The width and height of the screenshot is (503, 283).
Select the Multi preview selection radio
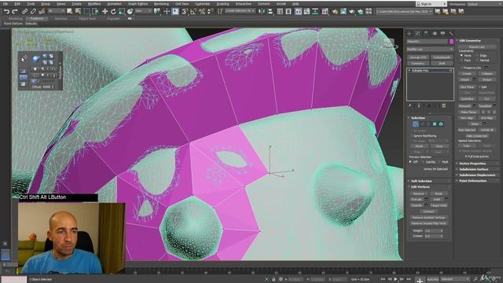pos(440,162)
